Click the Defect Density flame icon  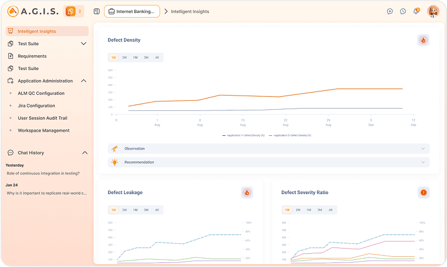(x=423, y=40)
